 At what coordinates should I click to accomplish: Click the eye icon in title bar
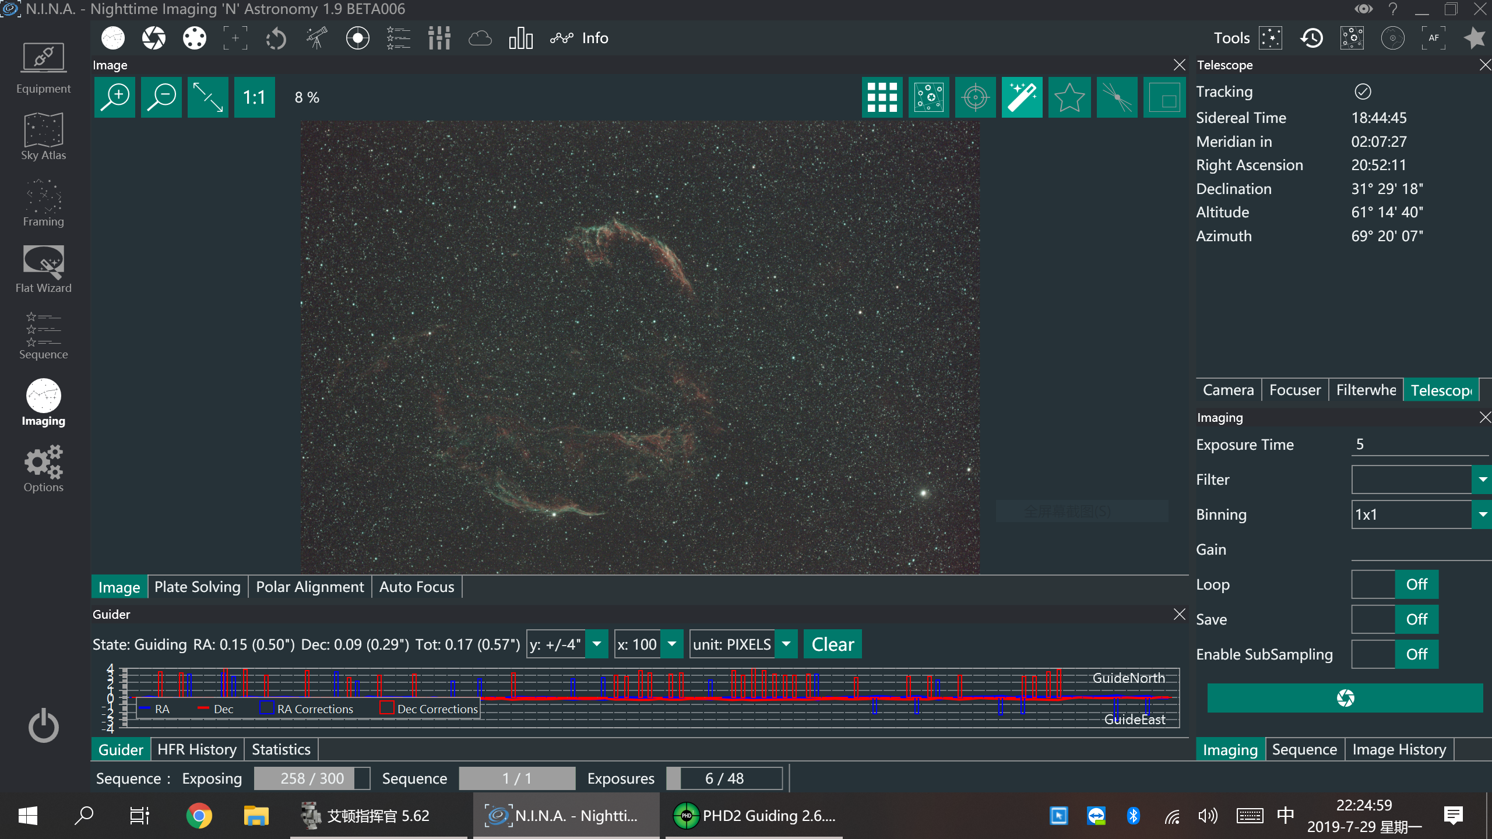(1363, 9)
